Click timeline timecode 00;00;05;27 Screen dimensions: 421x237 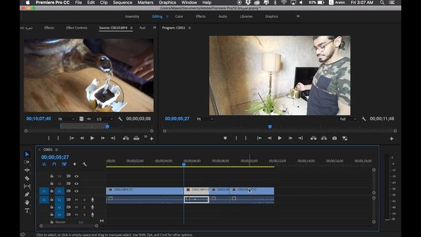click(x=55, y=157)
